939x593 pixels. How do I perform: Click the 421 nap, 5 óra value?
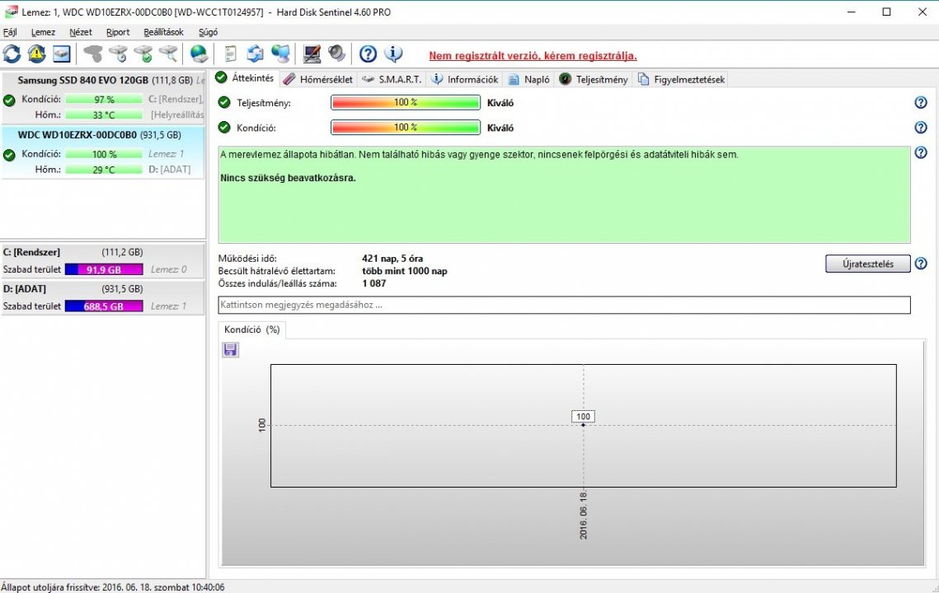click(x=392, y=259)
